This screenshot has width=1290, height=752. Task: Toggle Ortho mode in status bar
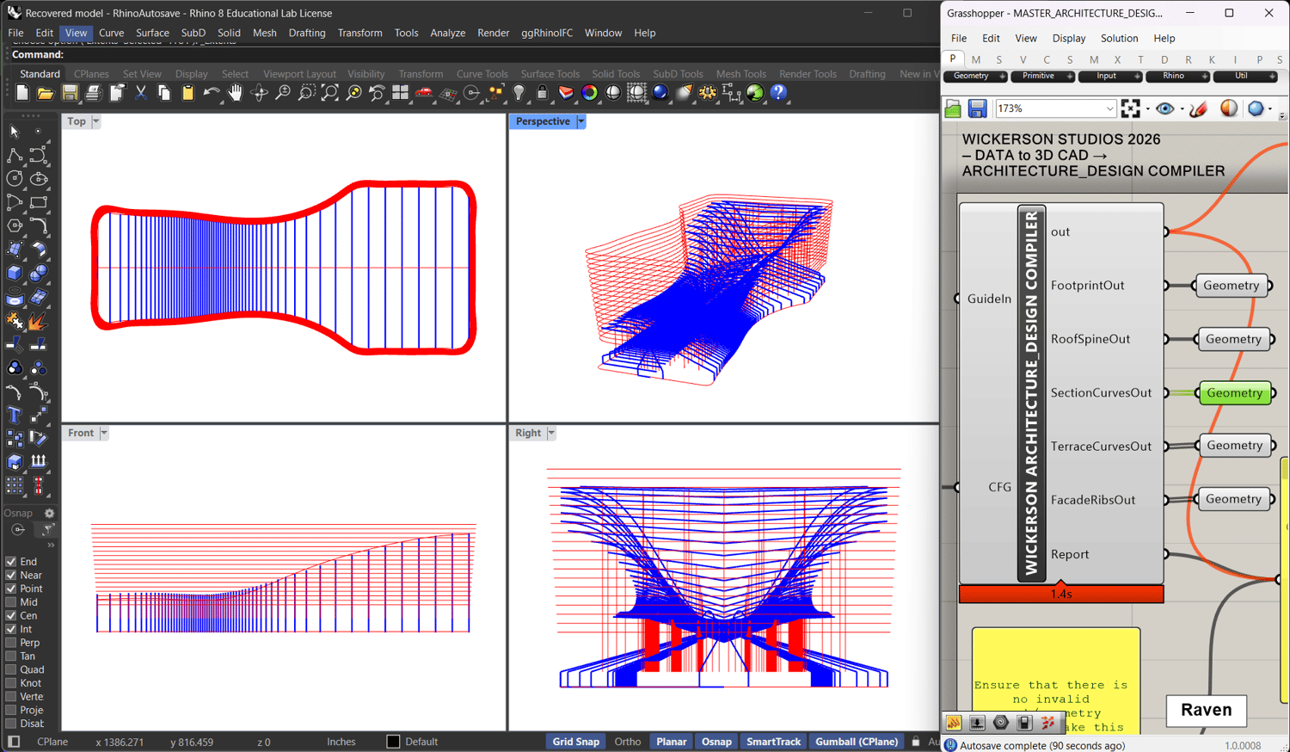[x=627, y=742]
